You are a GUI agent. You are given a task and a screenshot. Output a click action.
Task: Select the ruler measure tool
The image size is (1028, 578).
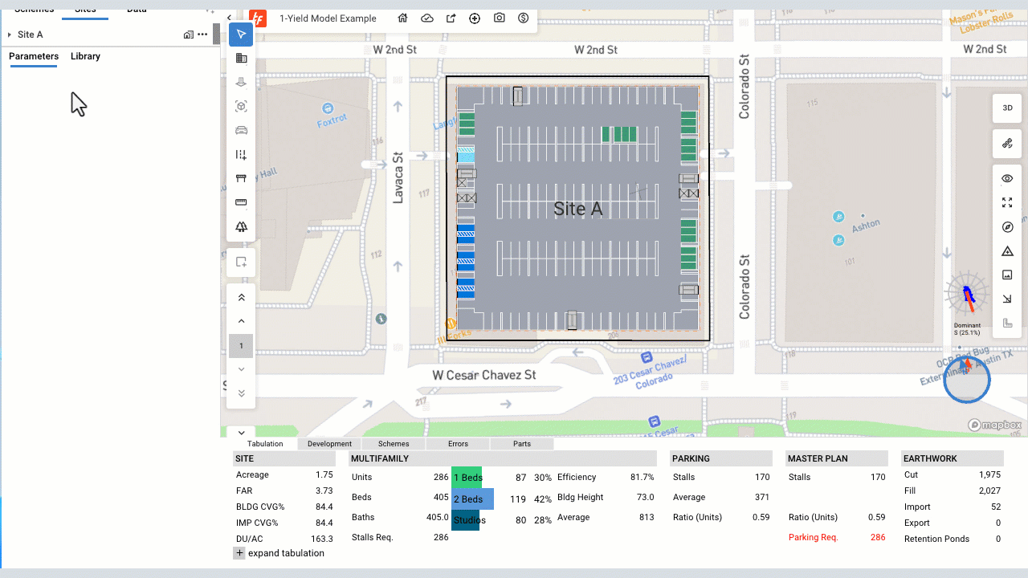coord(241,202)
